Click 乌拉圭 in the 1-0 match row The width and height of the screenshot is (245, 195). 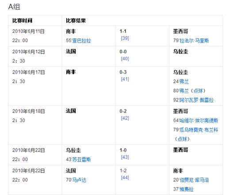click(x=73, y=150)
